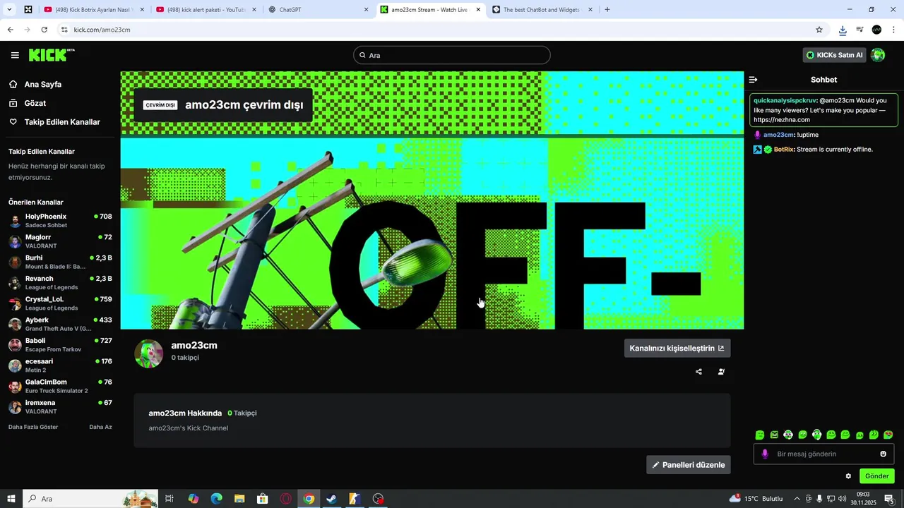Screen dimensions: 904x508
Task: Insert the first green emote in quick row
Action: click(760, 435)
